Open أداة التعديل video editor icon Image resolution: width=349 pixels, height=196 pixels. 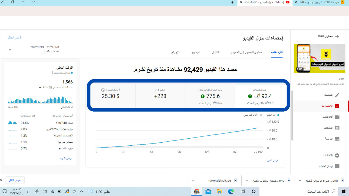coord(337,117)
